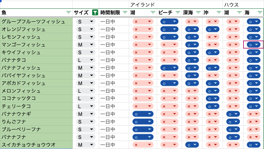Open size dropdown for バナナタコ
Screen dimensions: 264x149
tap(85, 60)
